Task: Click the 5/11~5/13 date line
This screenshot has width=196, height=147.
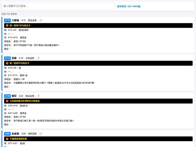Action: coord(16,75)
